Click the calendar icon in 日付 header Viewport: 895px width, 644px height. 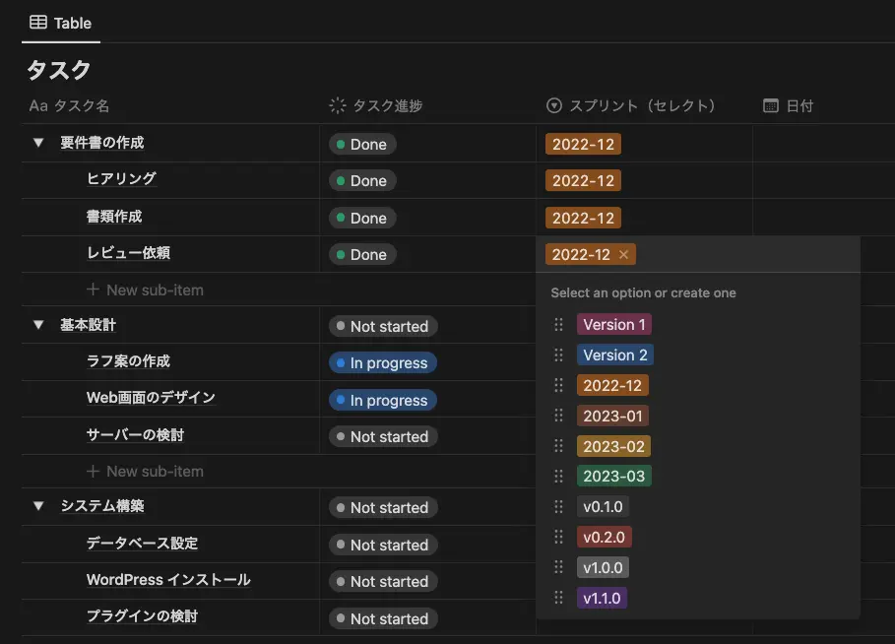770,105
